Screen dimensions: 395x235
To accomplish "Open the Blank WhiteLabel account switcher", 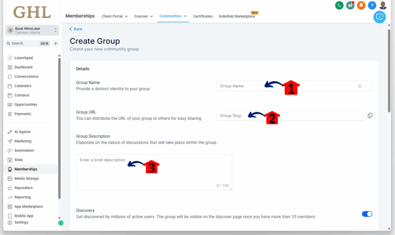I will click(32, 30).
